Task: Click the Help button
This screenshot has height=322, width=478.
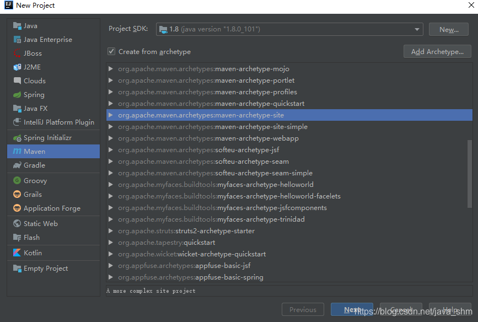Action: point(450,309)
